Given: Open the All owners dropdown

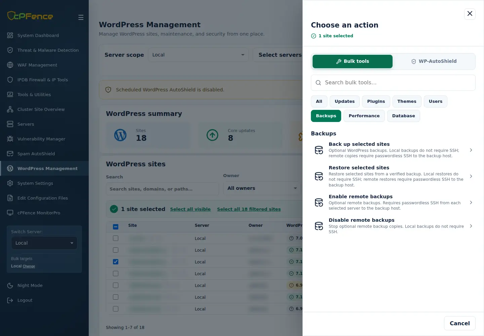Looking at the screenshot, I should [x=262, y=188].
